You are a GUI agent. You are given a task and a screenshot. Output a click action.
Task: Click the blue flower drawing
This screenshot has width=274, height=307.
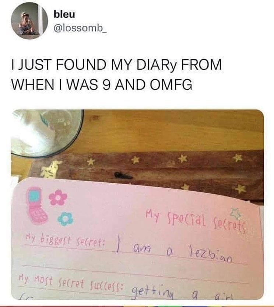click(66, 218)
